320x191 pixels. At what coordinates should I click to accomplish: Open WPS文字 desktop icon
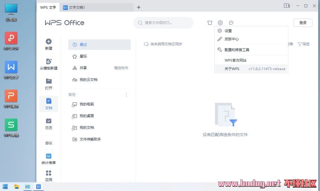[11, 70]
